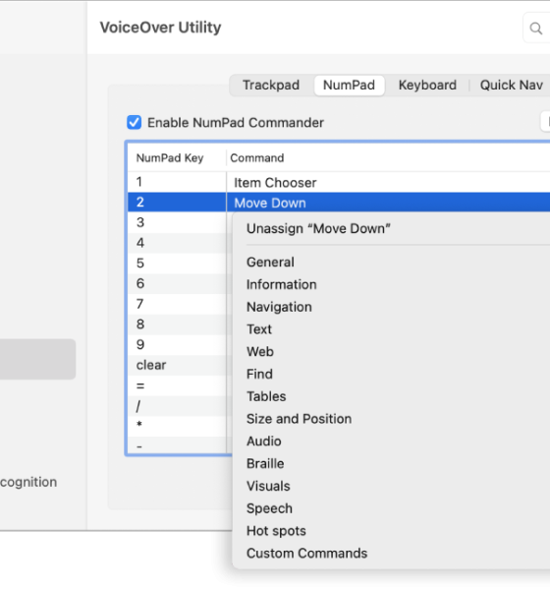The height and width of the screenshot is (590, 550).
Task: Open the Find command submenu
Action: 259,374
